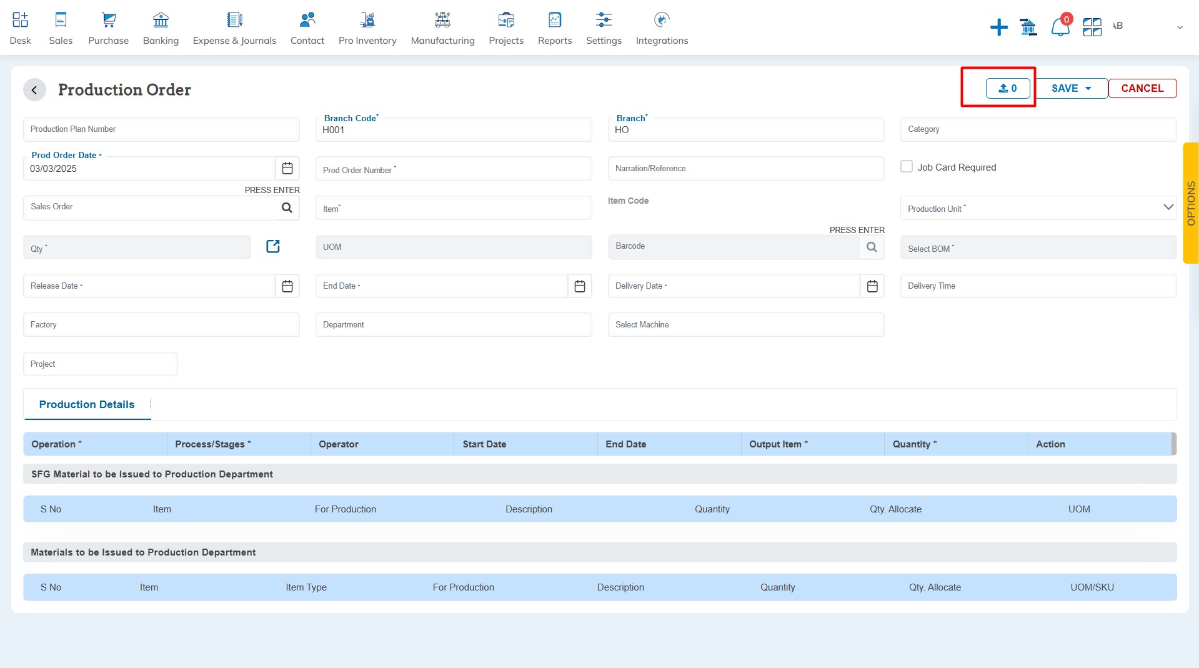Click the Project field
The height and width of the screenshot is (668, 1199).
(101, 364)
